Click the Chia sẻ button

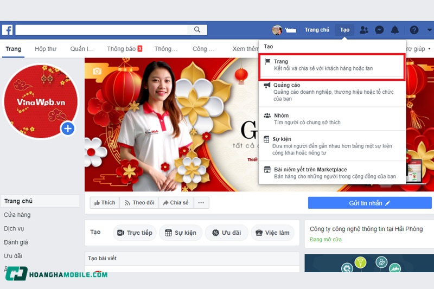[176, 203]
